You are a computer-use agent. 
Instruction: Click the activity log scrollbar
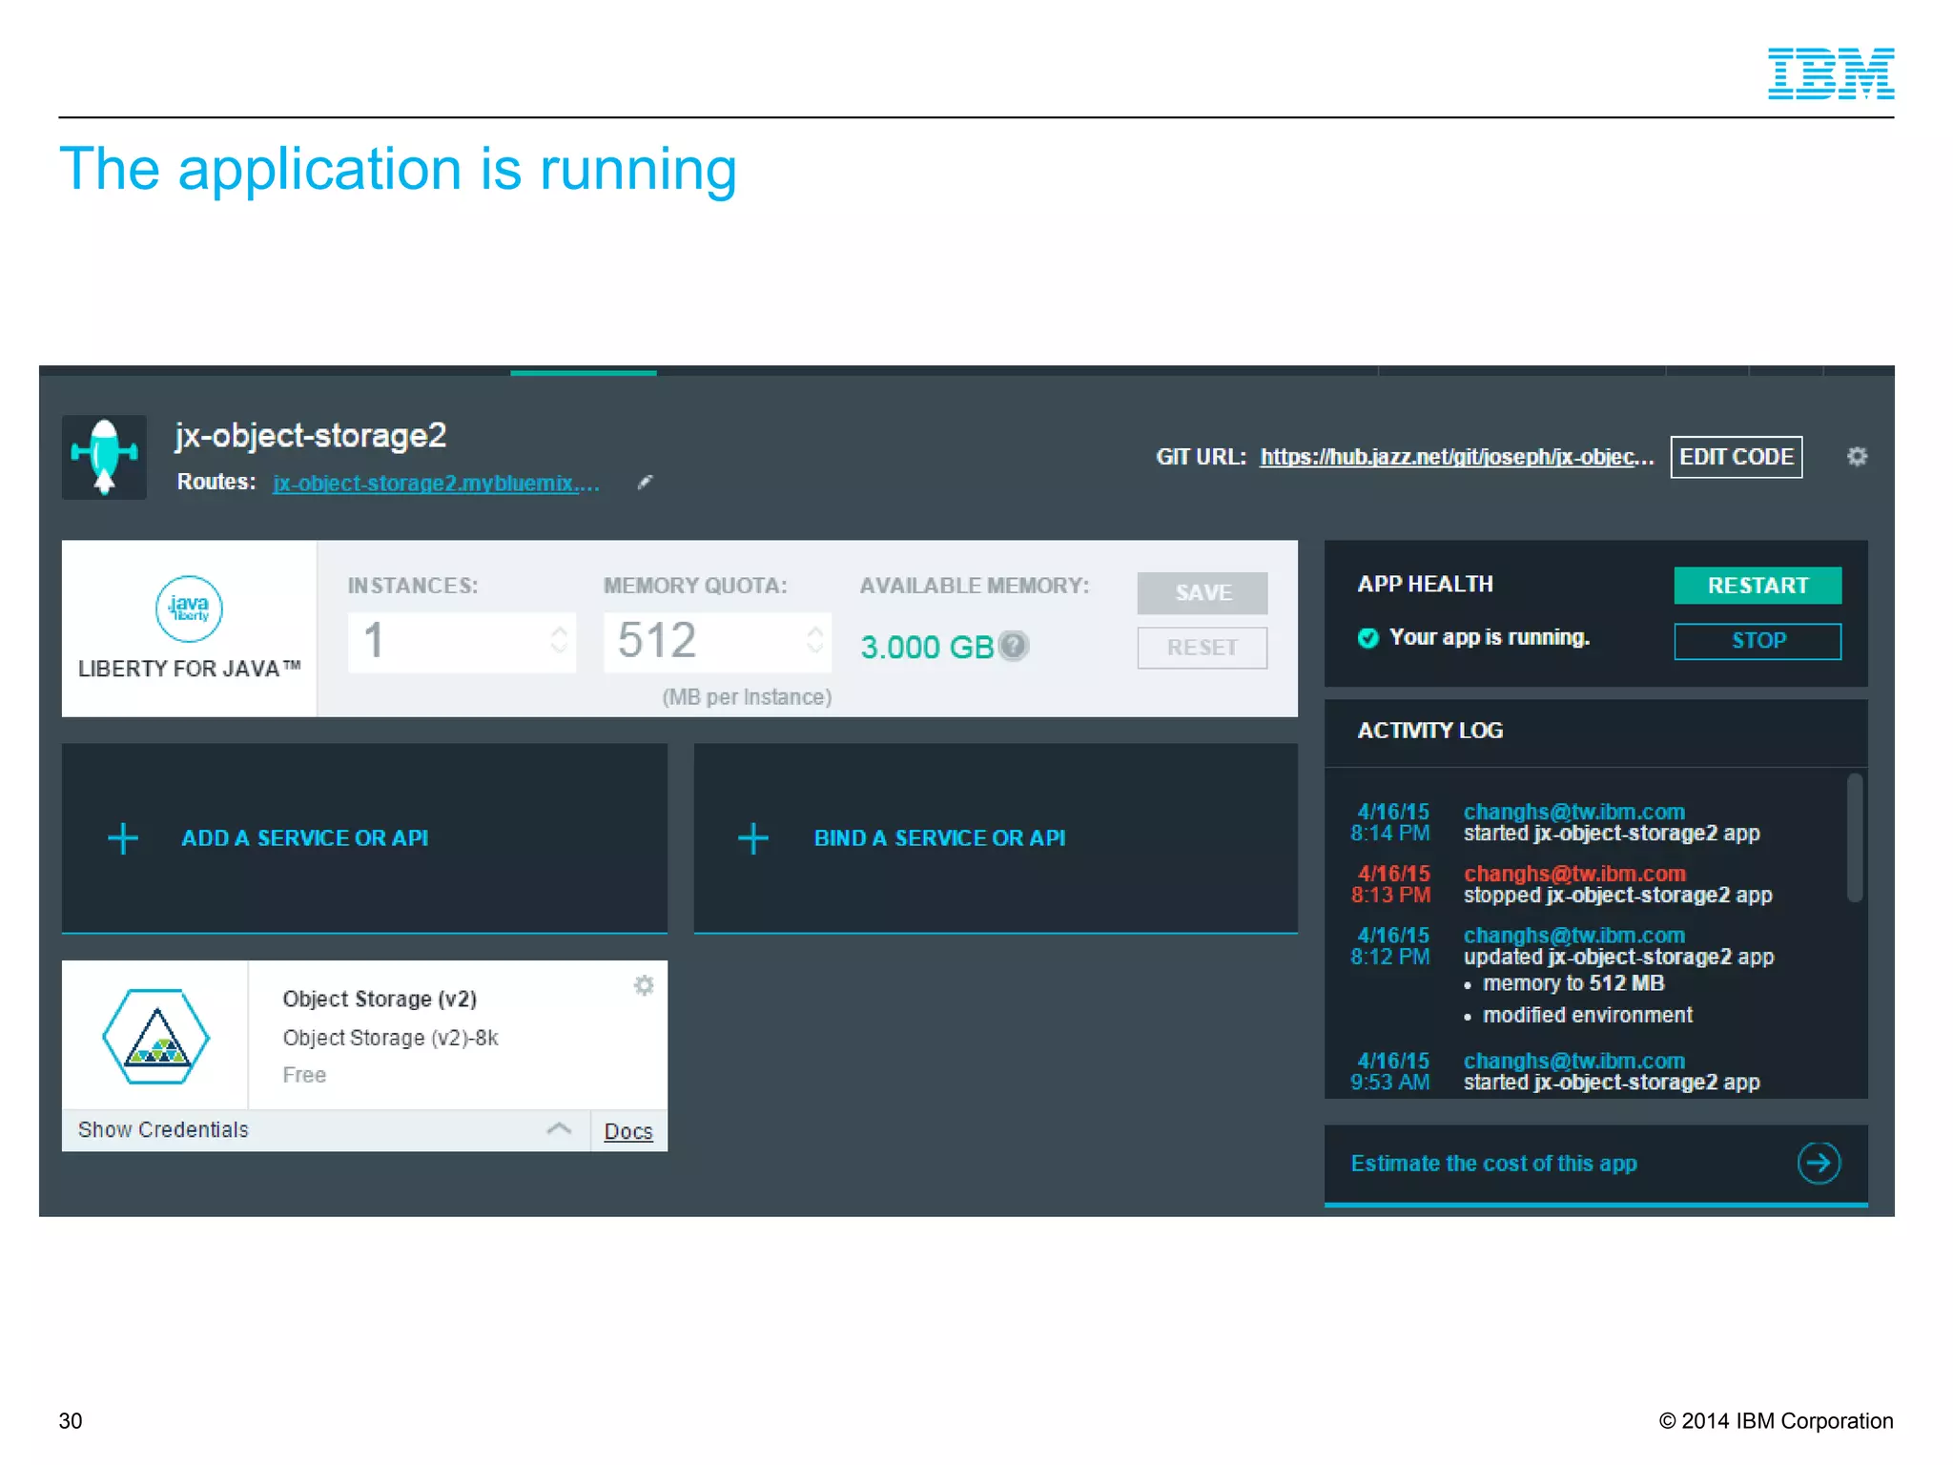pyautogui.click(x=1854, y=837)
